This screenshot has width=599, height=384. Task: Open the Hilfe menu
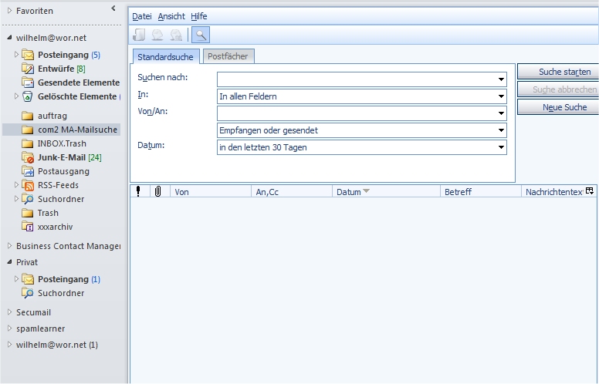199,16
